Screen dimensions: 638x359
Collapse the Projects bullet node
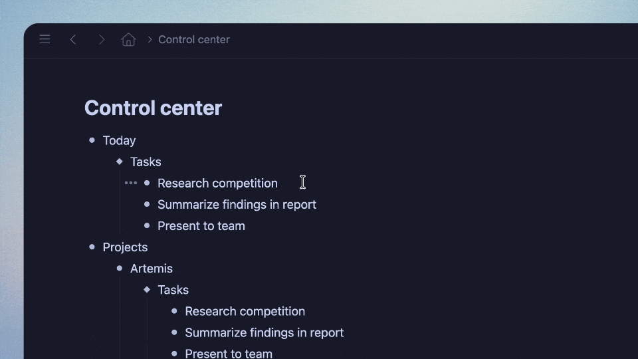click(x=92, y=247)
